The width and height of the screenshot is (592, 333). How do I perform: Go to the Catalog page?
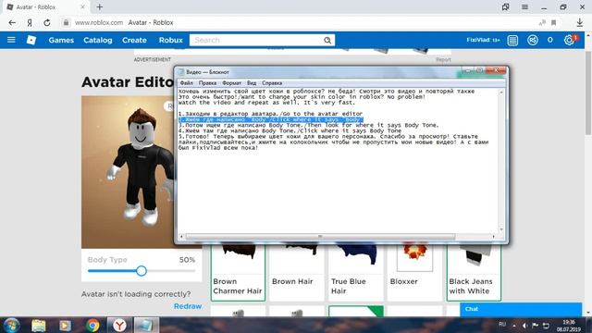(x=98, y=40)
